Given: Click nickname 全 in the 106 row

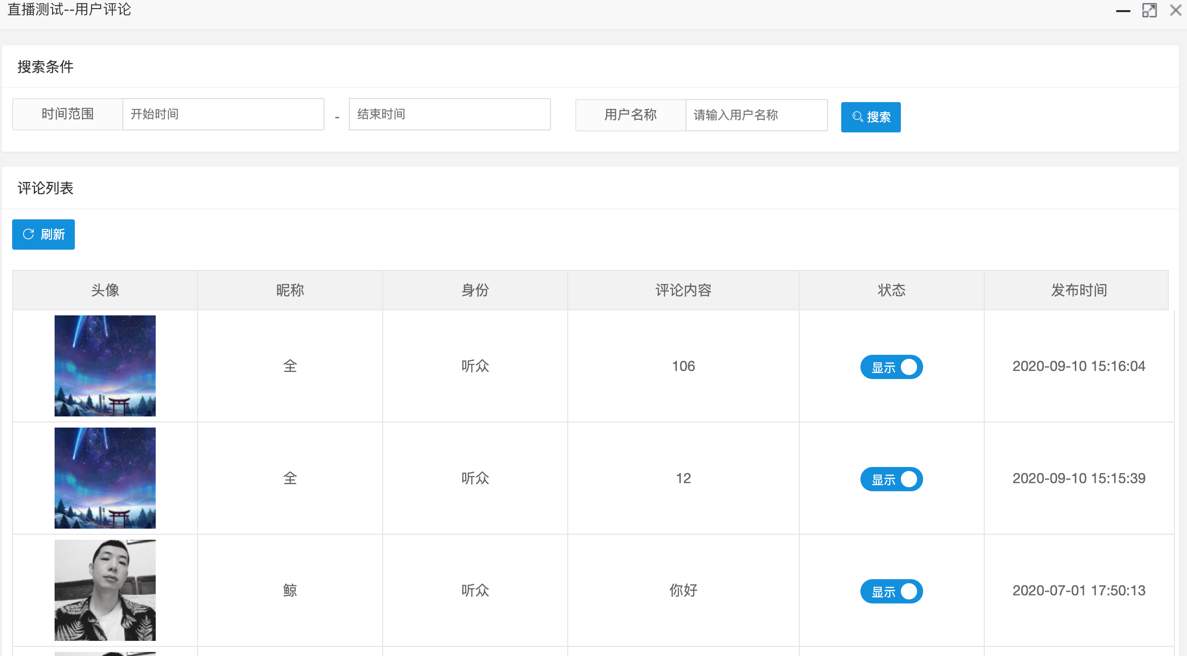Looking at the screenshot, I should point(290,366).
